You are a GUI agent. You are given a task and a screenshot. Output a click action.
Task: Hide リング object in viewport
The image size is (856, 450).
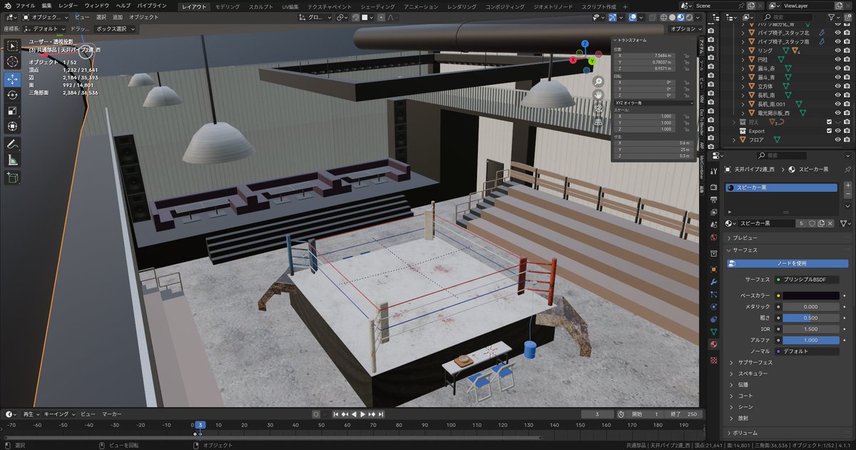837,51
